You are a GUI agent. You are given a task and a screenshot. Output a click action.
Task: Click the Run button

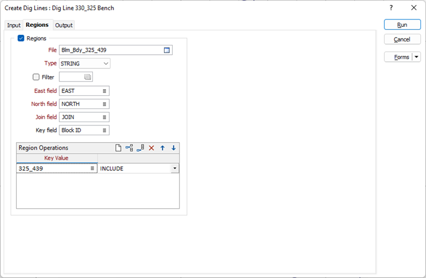tap(402, 25)
